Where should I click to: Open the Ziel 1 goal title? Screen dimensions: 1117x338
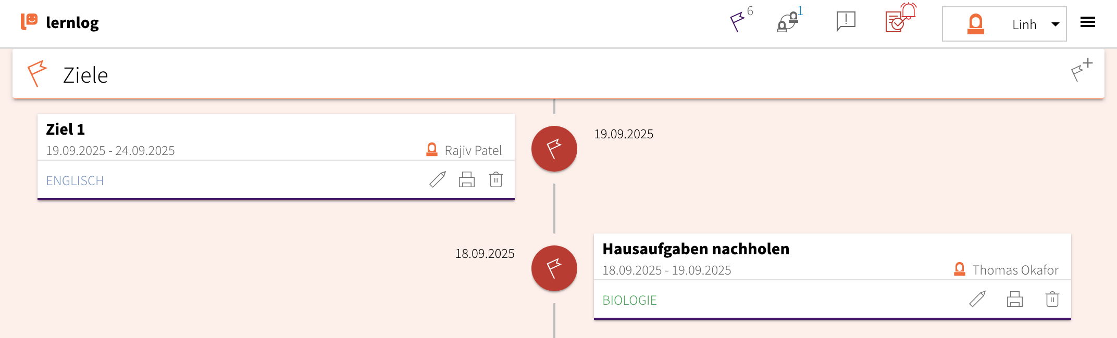(66, 129)
